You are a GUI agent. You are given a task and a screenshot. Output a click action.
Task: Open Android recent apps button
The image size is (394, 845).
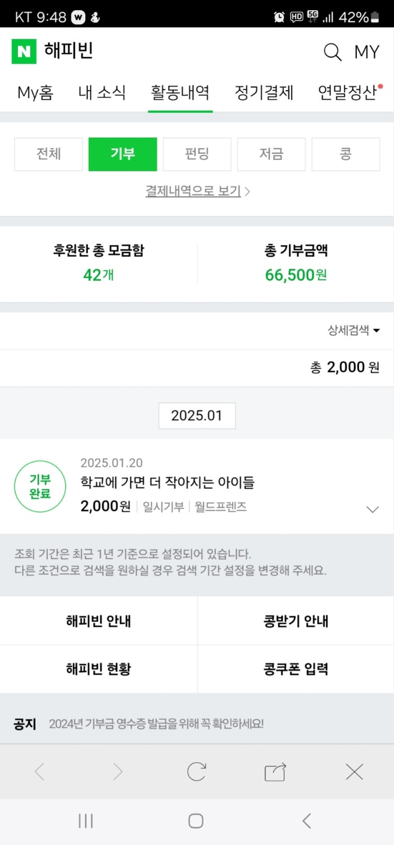[x=85, y=821]
